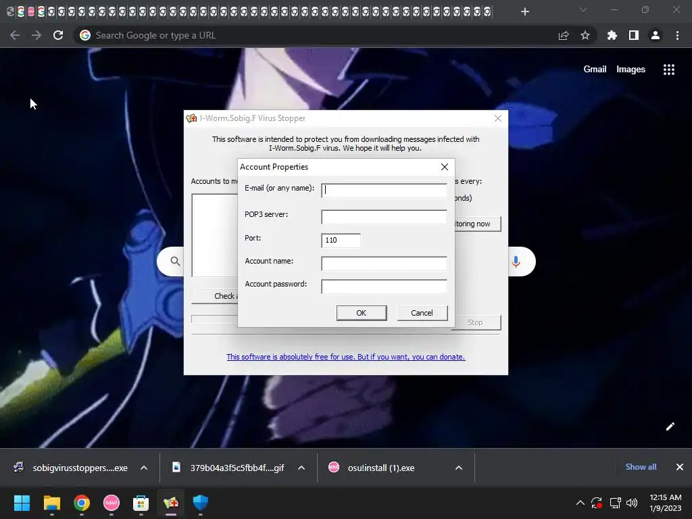Open the Chrome Extensions puzzle icon
The image size is (692, 519).
(x=612, y=35)
